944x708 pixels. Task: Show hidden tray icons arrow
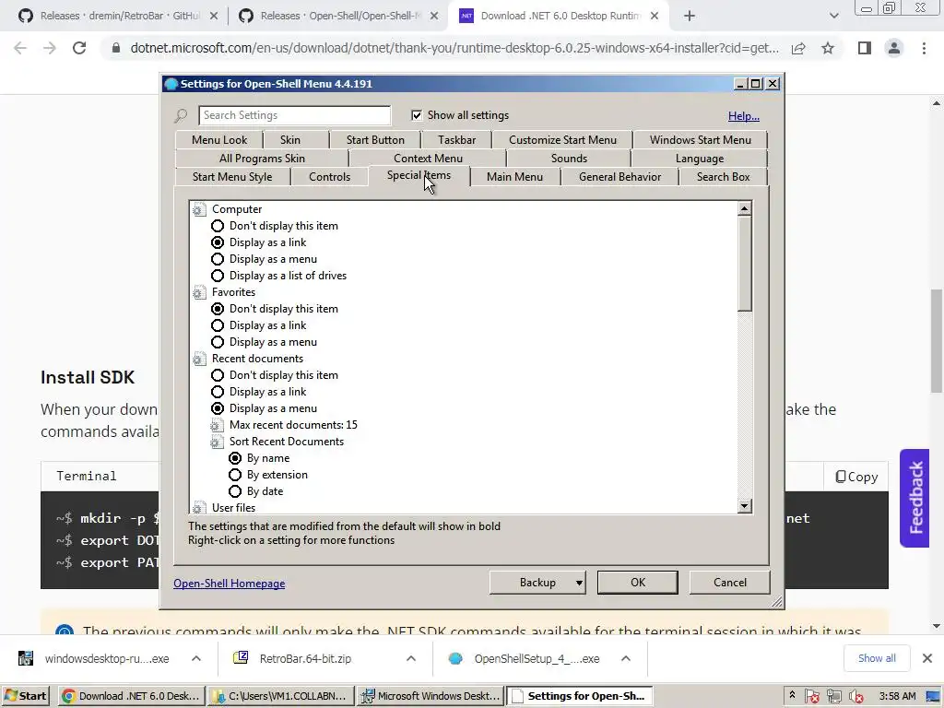pos(792,695)
